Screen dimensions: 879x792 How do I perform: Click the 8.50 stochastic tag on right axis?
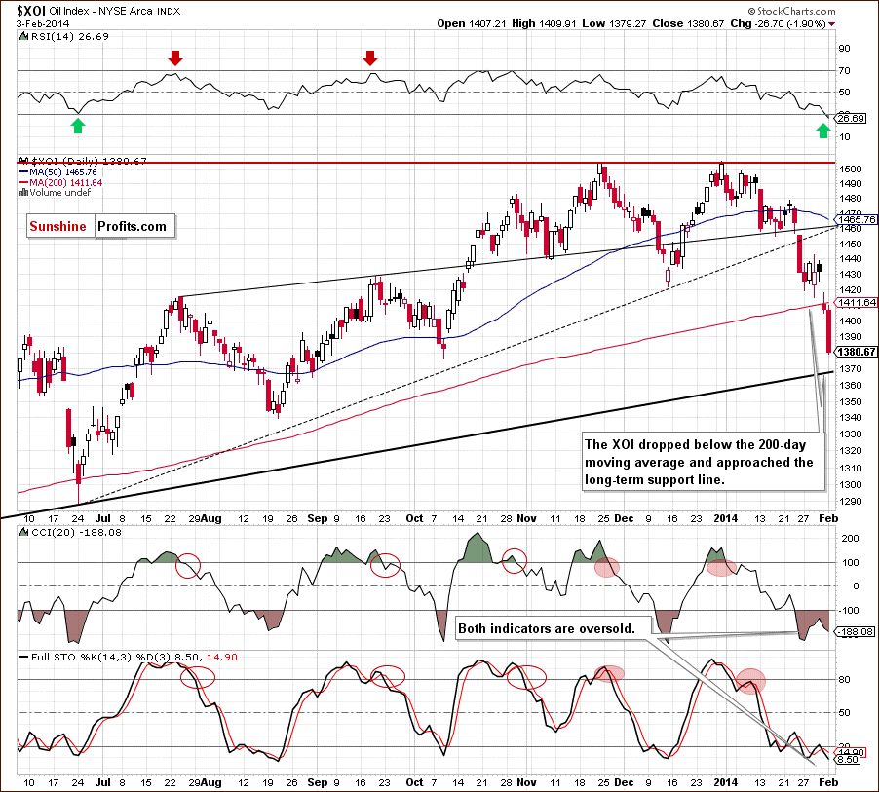[848, 760]
